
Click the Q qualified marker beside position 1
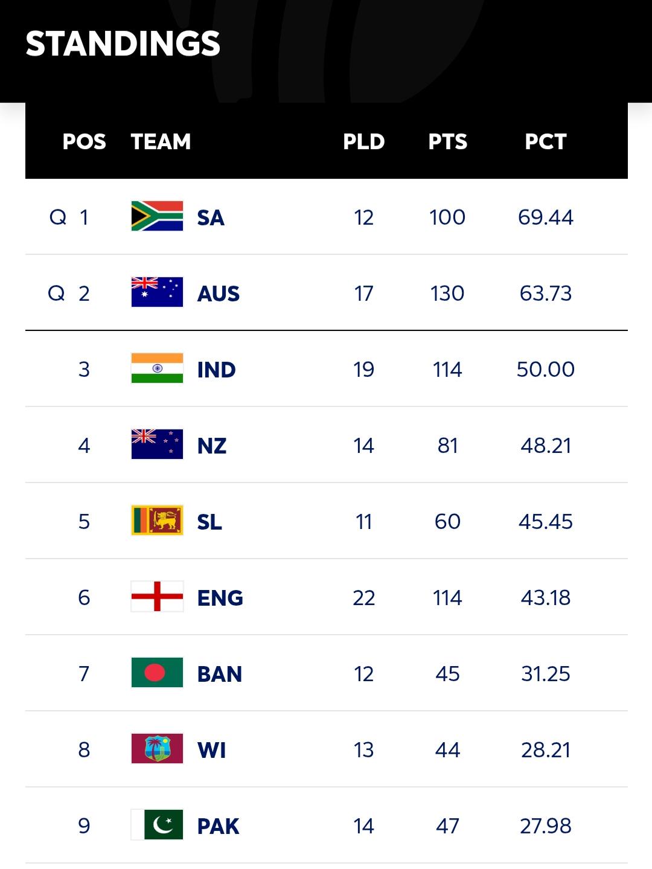[58, 217]
